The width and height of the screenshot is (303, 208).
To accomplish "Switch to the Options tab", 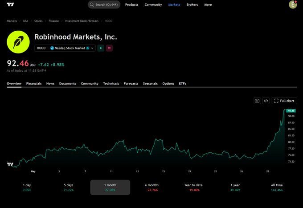I will [x=168, y=83].
